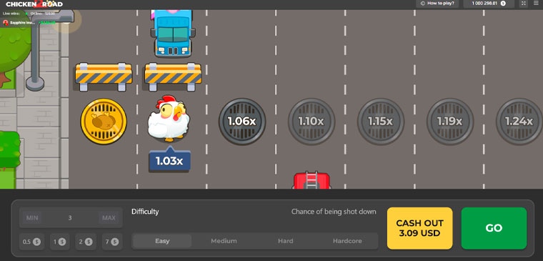Toggle fullscreen mode icon

pos(523,4)
